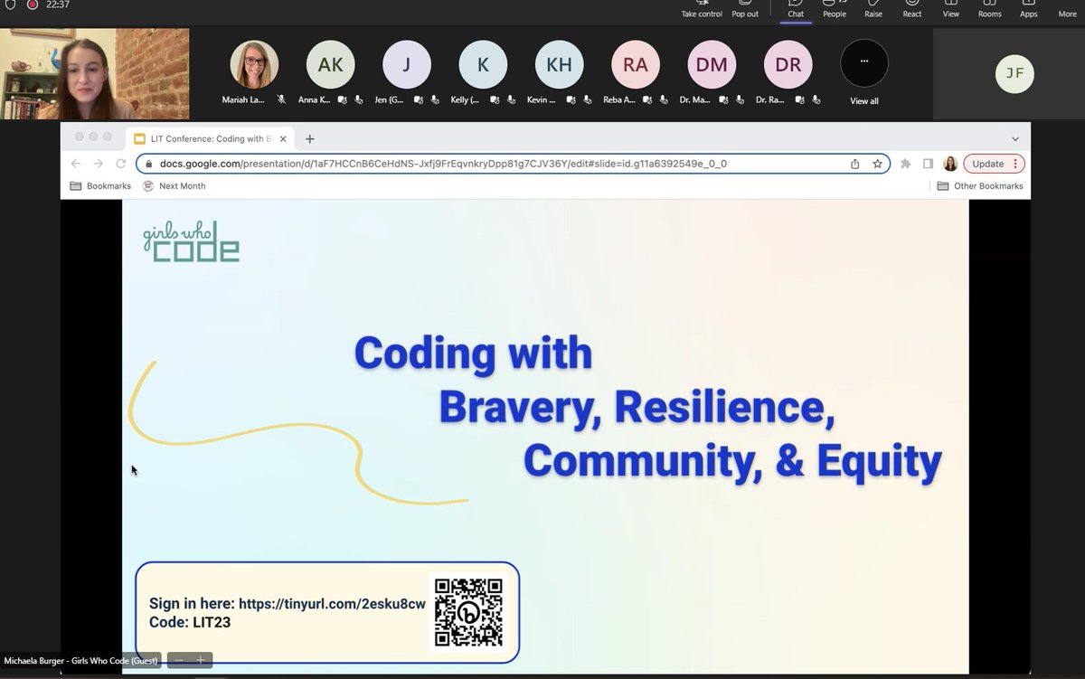Select the RA participant avatar

tap(636, 64)
